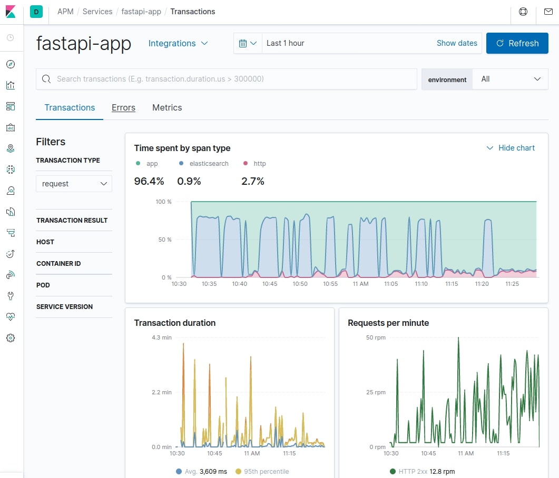The image size is (559, 478).
Task: Click the Show dates link
Action: coord(457,43)
